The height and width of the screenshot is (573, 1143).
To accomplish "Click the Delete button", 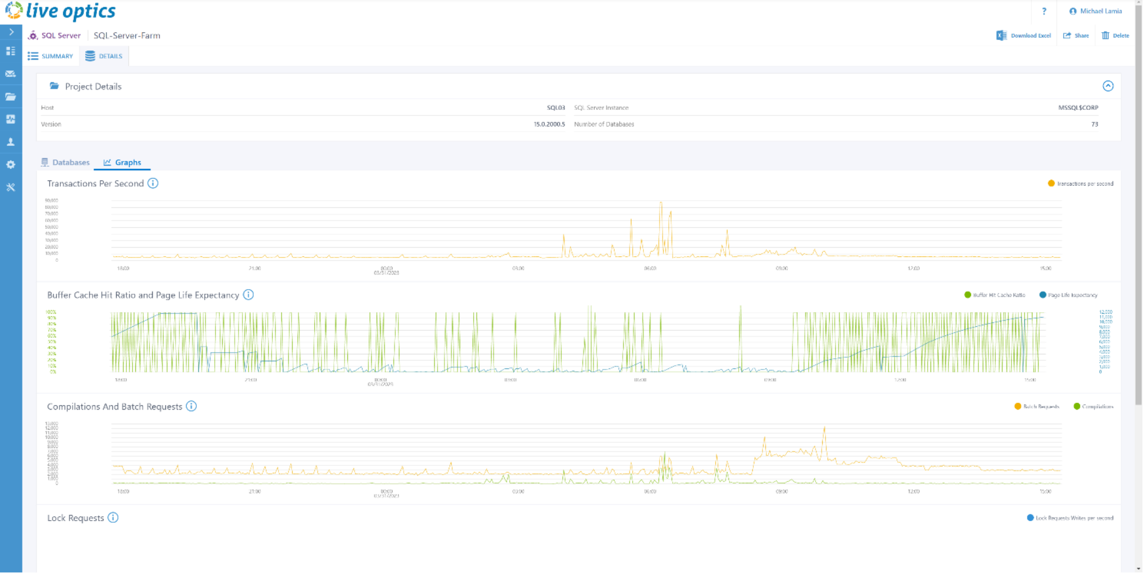I will (1115, 35).
